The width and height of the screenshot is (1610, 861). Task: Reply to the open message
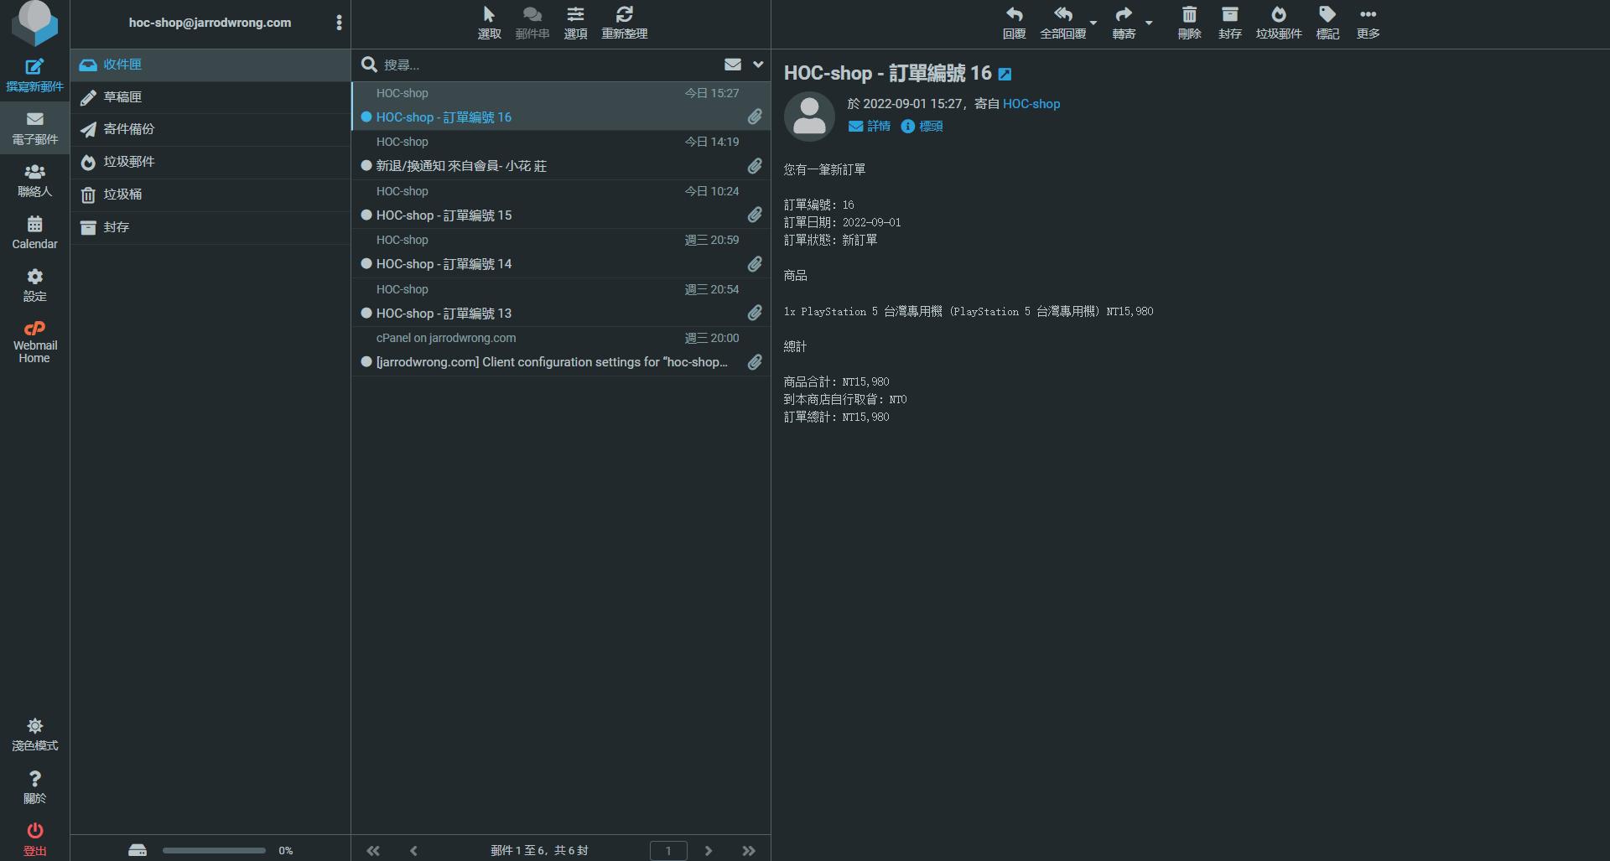1015,23
